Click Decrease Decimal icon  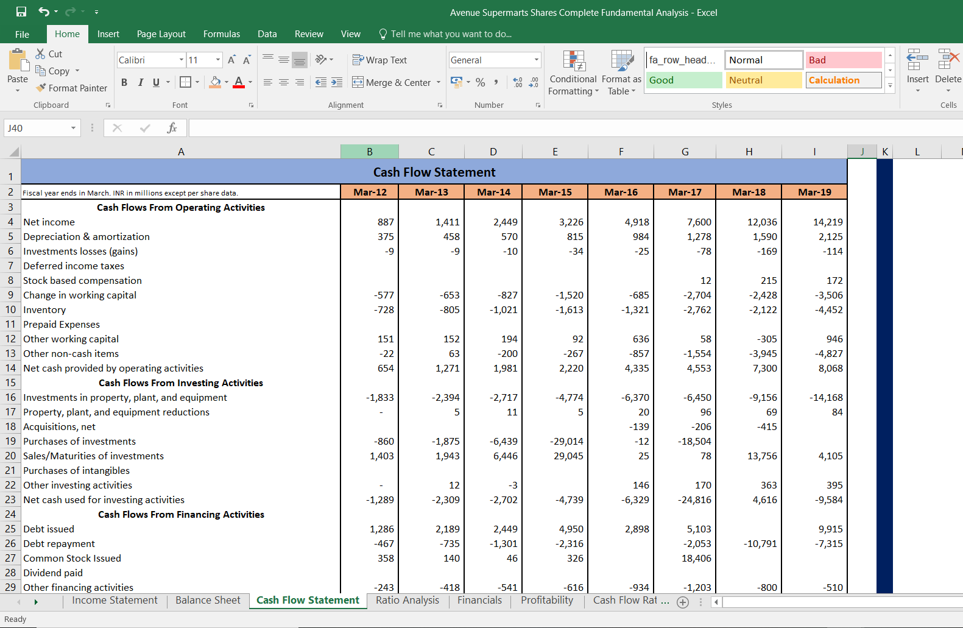coord(534,82)
